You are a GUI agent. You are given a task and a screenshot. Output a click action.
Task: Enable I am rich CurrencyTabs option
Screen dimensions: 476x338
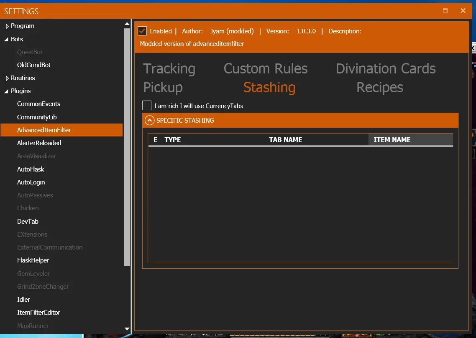pos(147,106)
